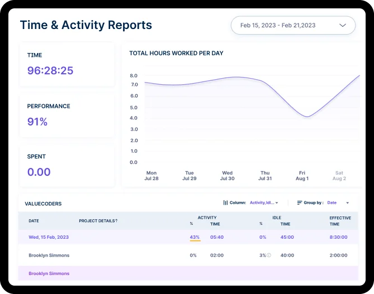Click the first Brooklyn Simmons row

point(49,255)
